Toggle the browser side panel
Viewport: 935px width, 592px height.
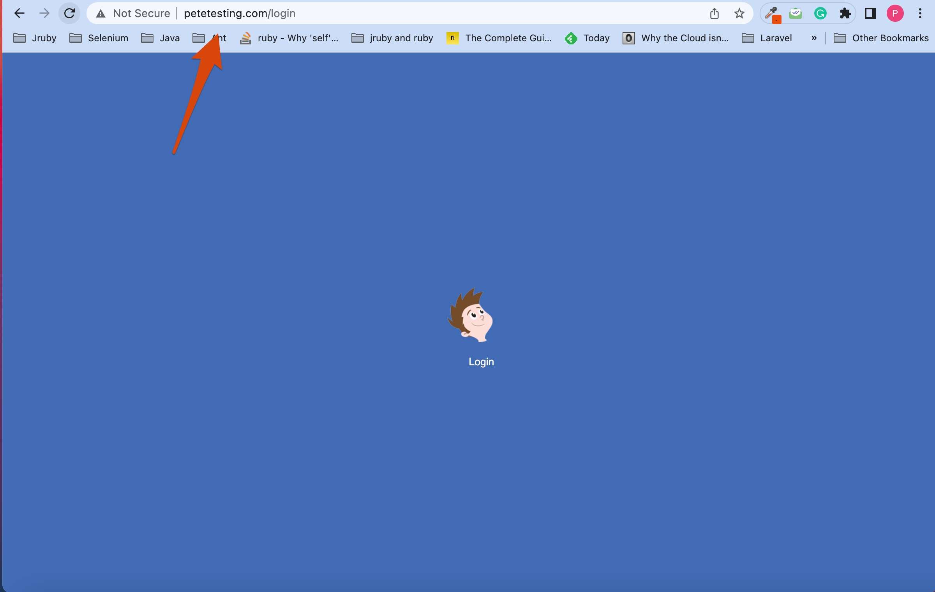coord(870,14)
